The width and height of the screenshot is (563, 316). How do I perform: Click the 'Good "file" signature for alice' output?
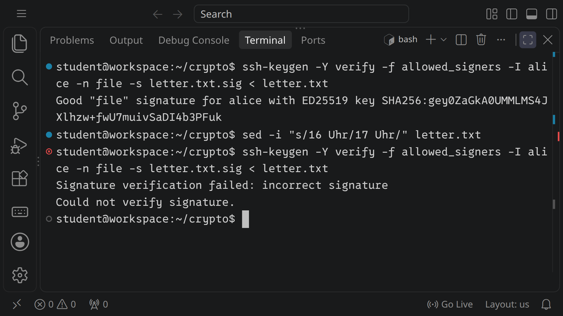tap(302, 109)
